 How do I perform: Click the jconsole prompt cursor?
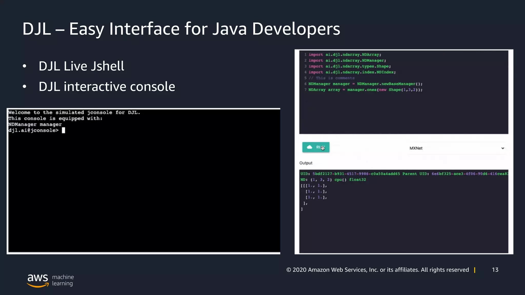(64, 130)
